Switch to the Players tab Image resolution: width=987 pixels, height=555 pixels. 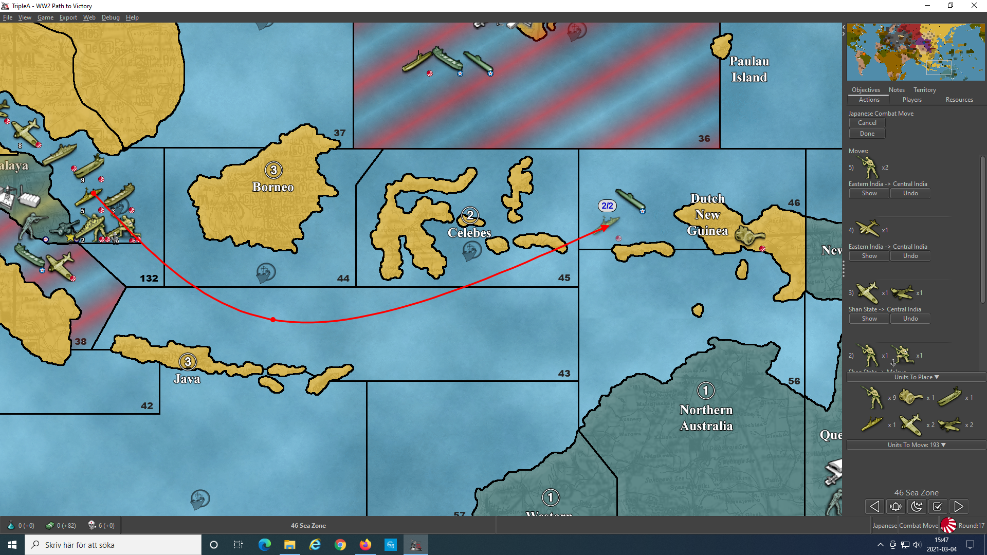coord(912,100)
